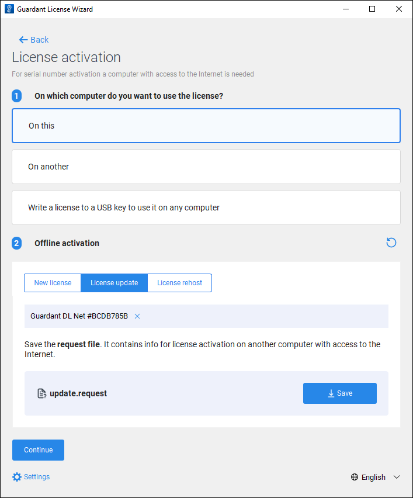Screen dimensions: 413x498
Task: Minimize the License Wizard window
Action: [345, 9]
